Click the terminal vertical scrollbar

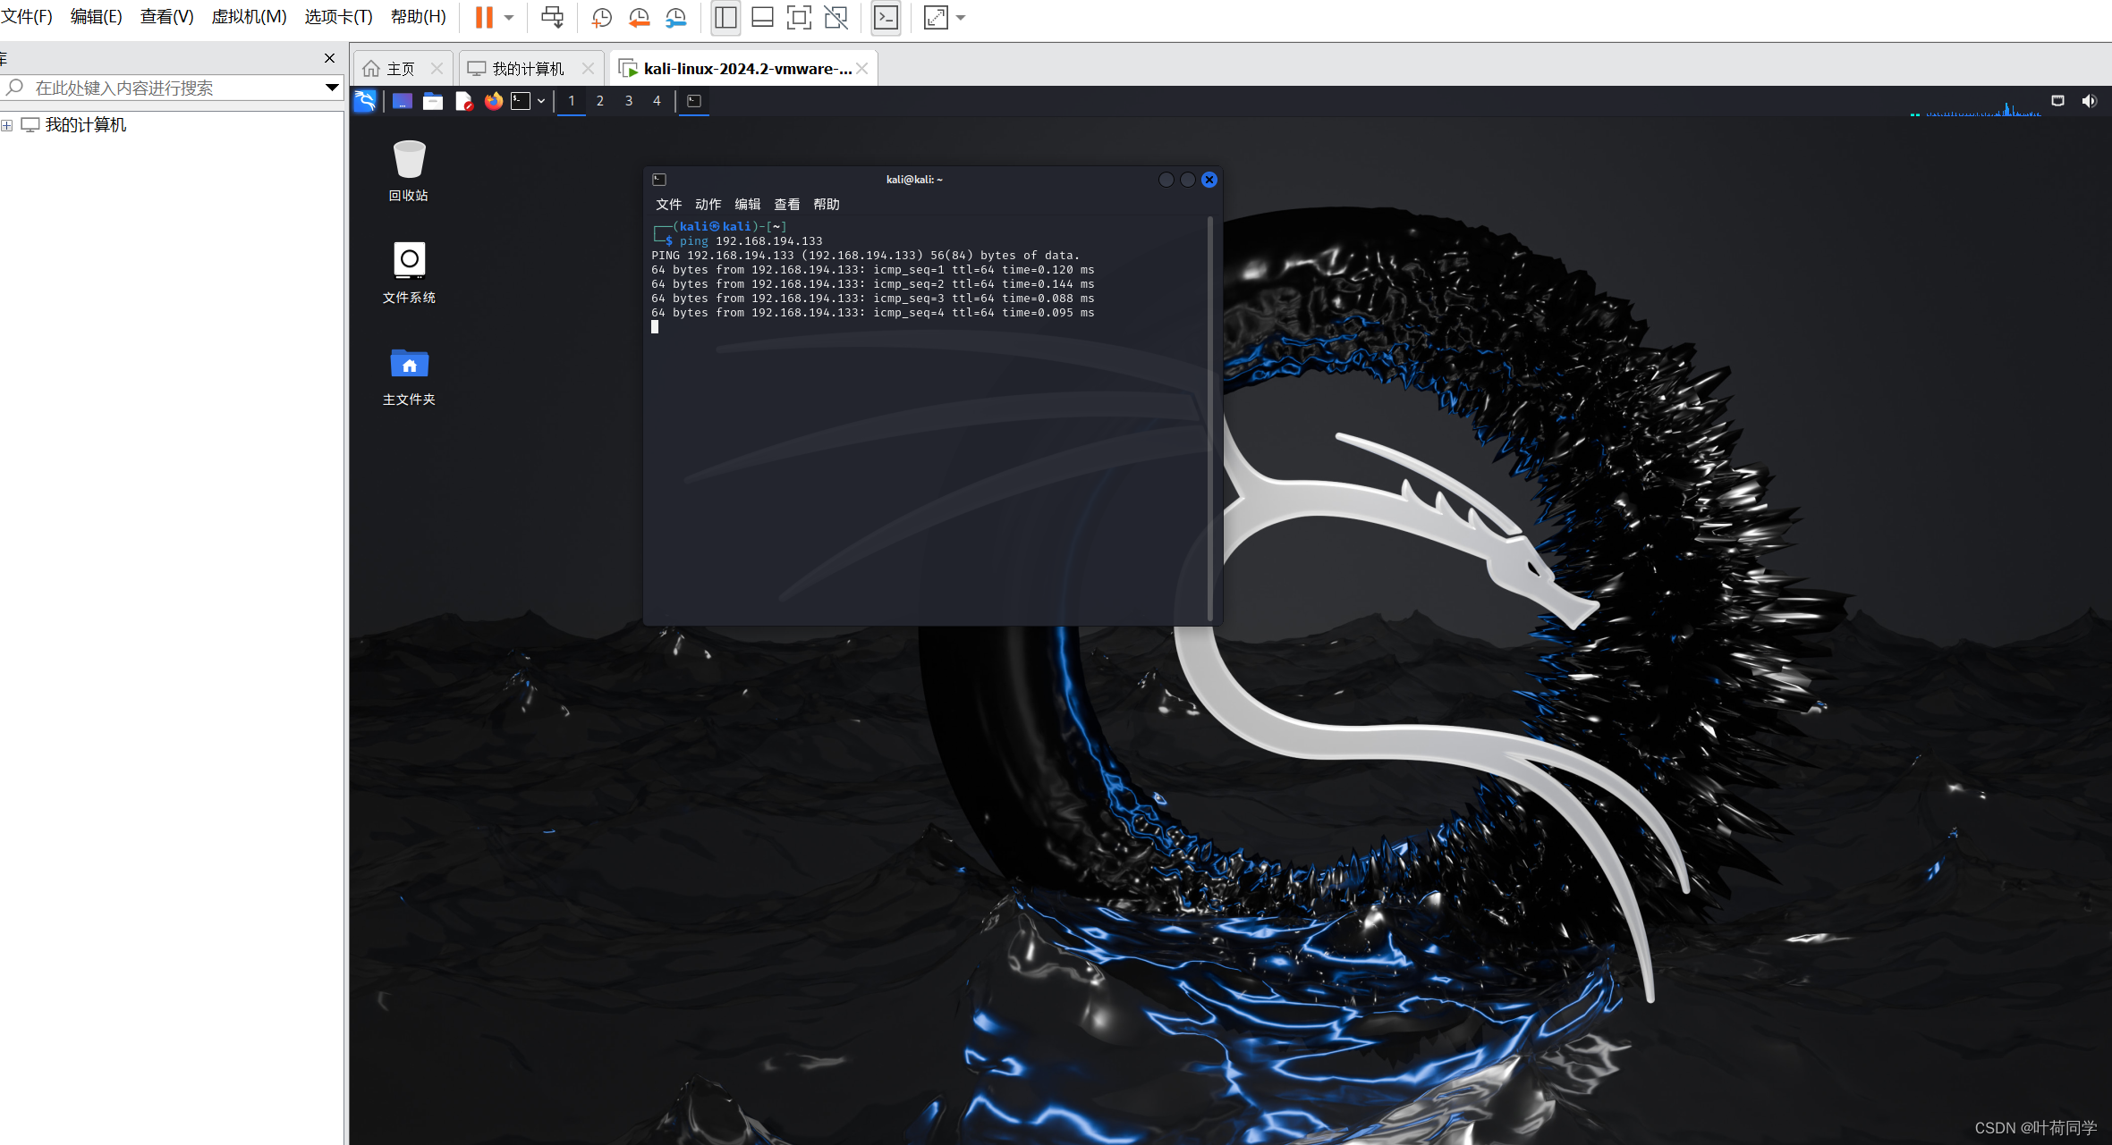tap(1209, 418)
